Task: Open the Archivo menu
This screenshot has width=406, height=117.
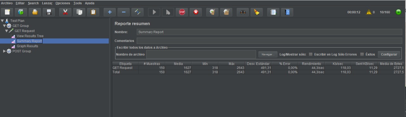Action: [x=7, y=3]
